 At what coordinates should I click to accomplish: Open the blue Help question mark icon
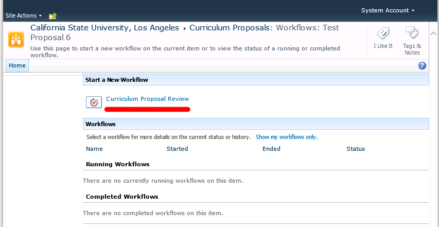pyautogui.click(x=423, y=66)
